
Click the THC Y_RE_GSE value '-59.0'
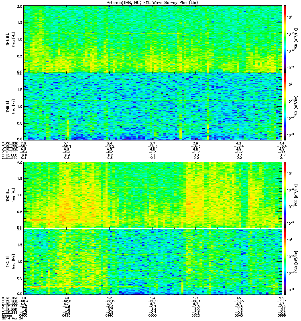click(153, 301)
